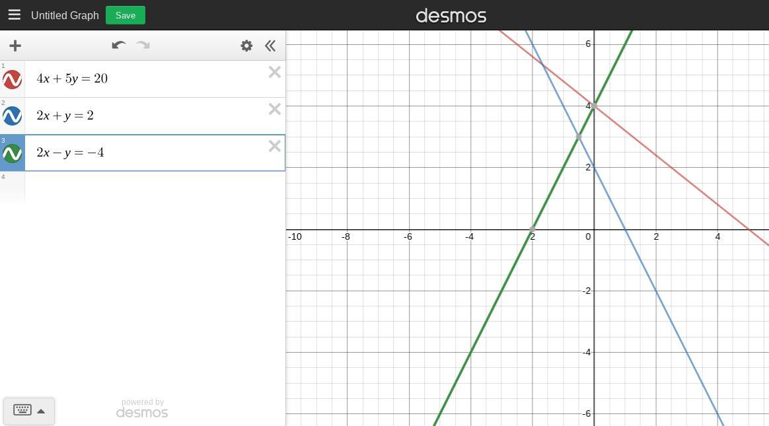
Task: Click the x-axis label -6
Action: coord(408,236)
